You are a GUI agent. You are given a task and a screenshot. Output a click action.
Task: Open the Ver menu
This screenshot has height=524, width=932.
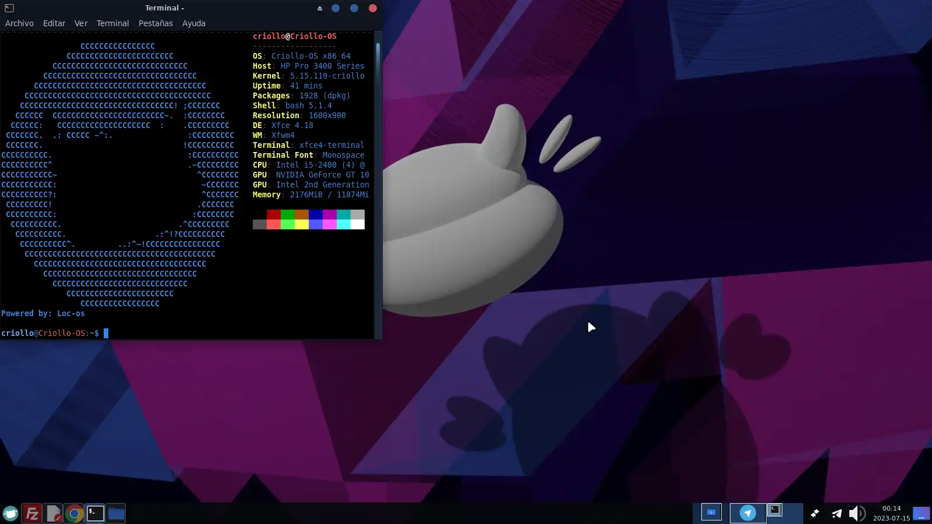click(81, 23)
